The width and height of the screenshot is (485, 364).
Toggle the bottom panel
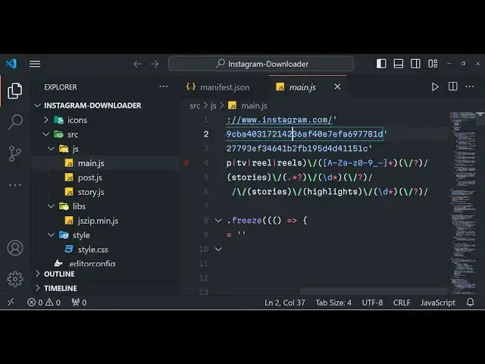pos(399,64)
